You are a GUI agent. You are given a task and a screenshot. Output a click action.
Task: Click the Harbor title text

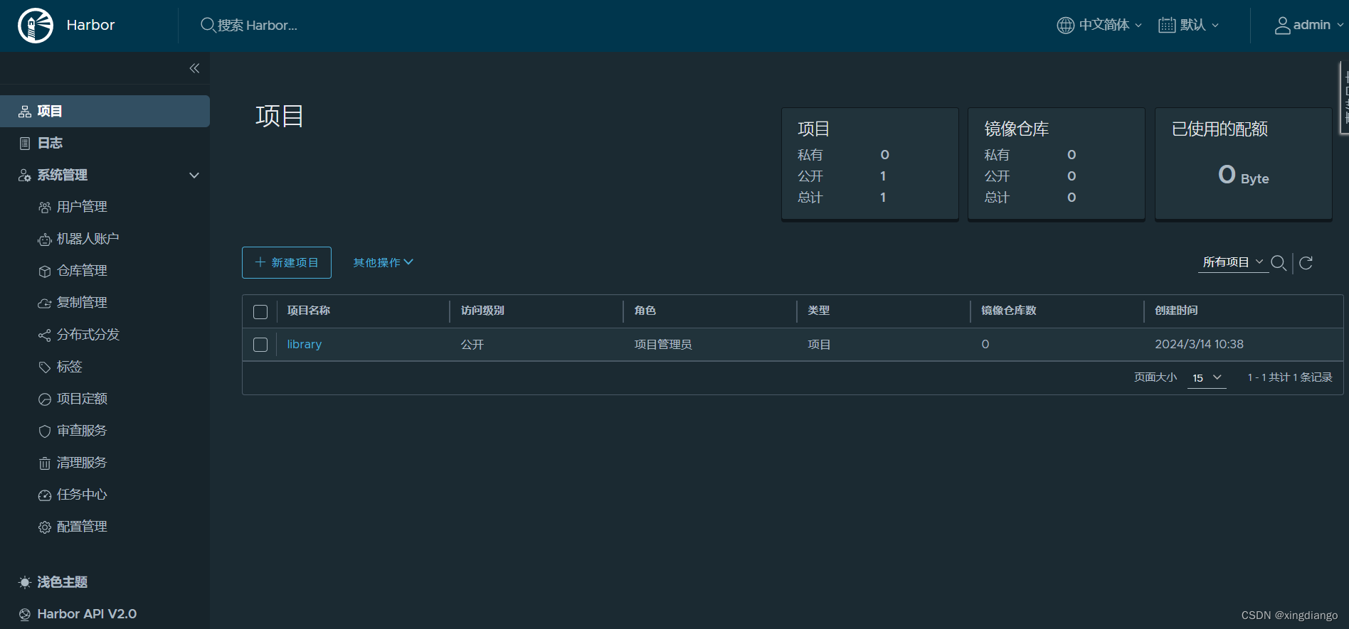(90, 26)
